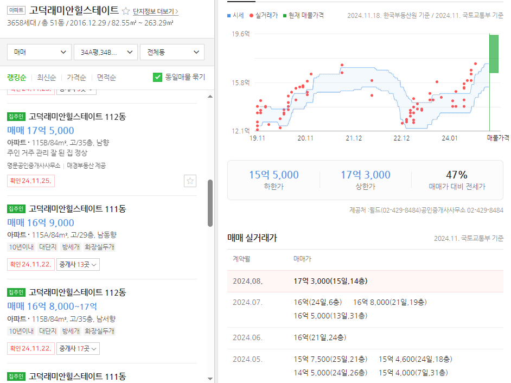Click 47% 매매가 대비 전세가 value

pyautogui.click(x=457, y=175)
